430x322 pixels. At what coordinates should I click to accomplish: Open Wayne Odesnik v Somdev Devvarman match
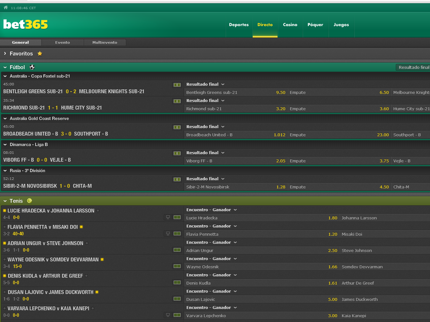[53, 259]
